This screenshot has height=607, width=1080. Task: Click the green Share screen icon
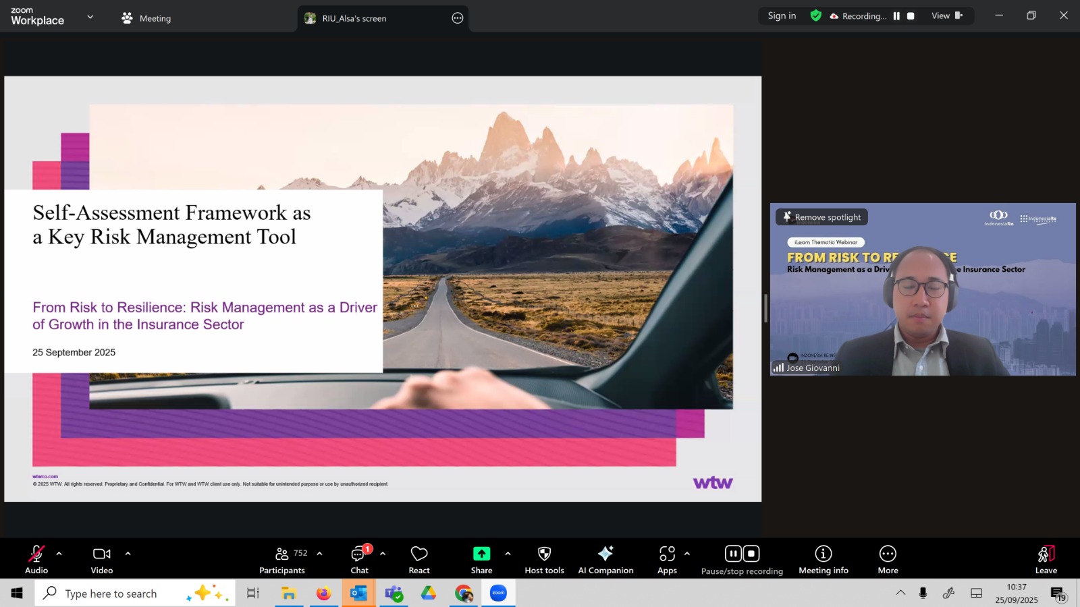click(x=481, y=554)
